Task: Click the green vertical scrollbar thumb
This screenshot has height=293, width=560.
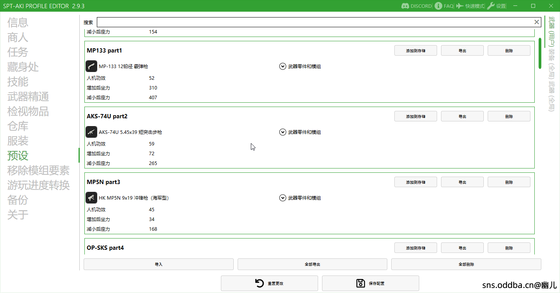Action: pyautogui.click(x=540, y=53)
